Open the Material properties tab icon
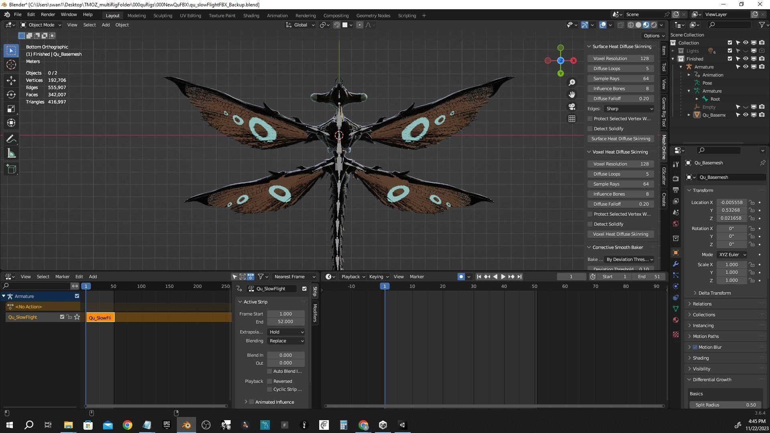Viewport: 770px width, 433px height. (x=676, y=320)
